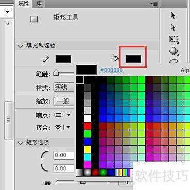
Task: Pick the yellow basic swatch
Action: [x=88, y=149]
